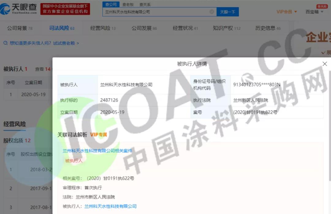Image resolution: width=331 pixels, height=214 pixels.
Task: Expand the 百宝箱 menu
Action: (314, 12)
